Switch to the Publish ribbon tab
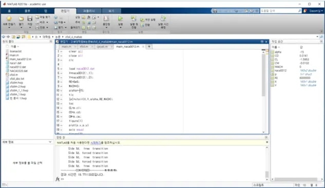Image resolution: width=325 pixels, height=188 pixels. [x=89, y=11]
